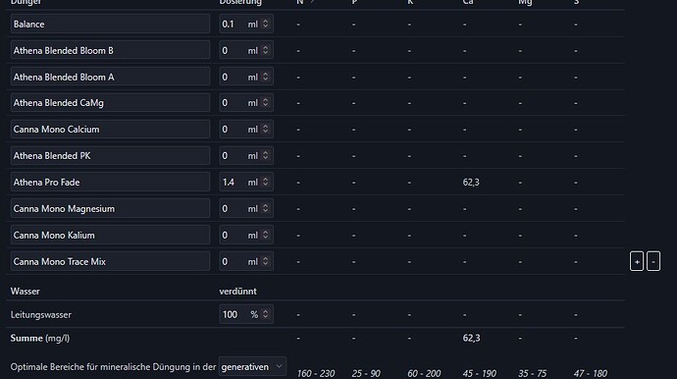
Task: Click the Athena Pro Fade Ca value 62,3
Action: (471, 183)
